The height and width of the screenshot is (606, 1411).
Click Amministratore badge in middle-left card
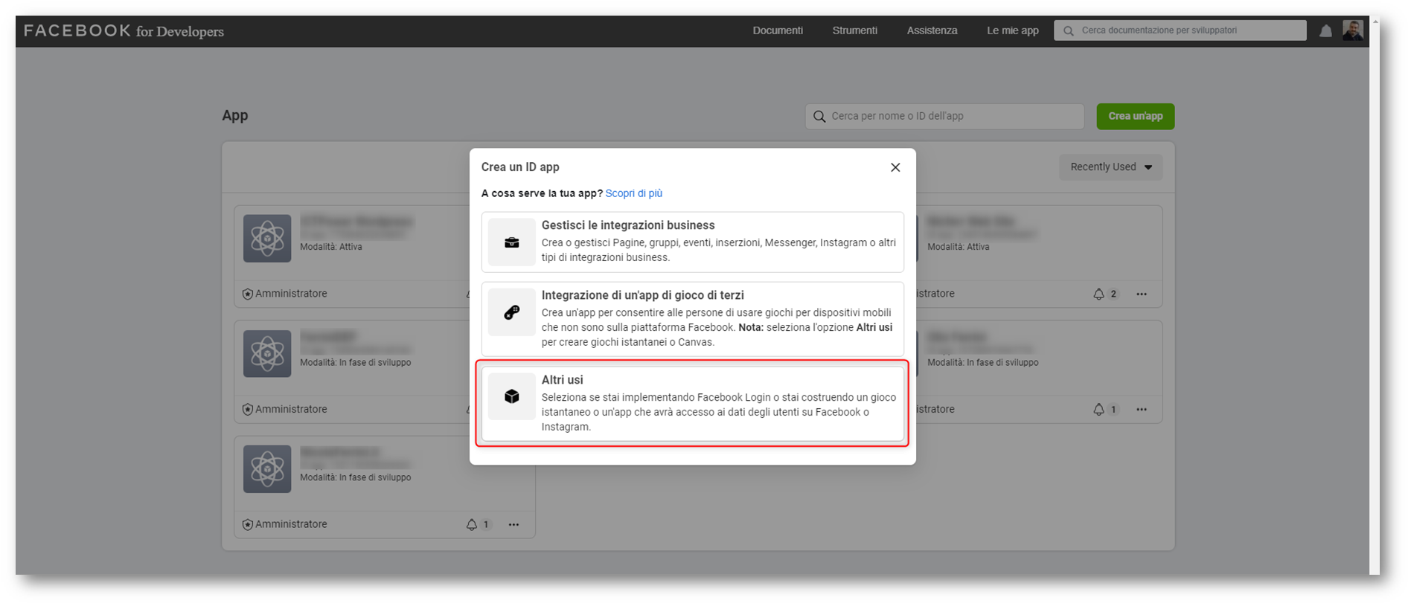coord(284,409)
